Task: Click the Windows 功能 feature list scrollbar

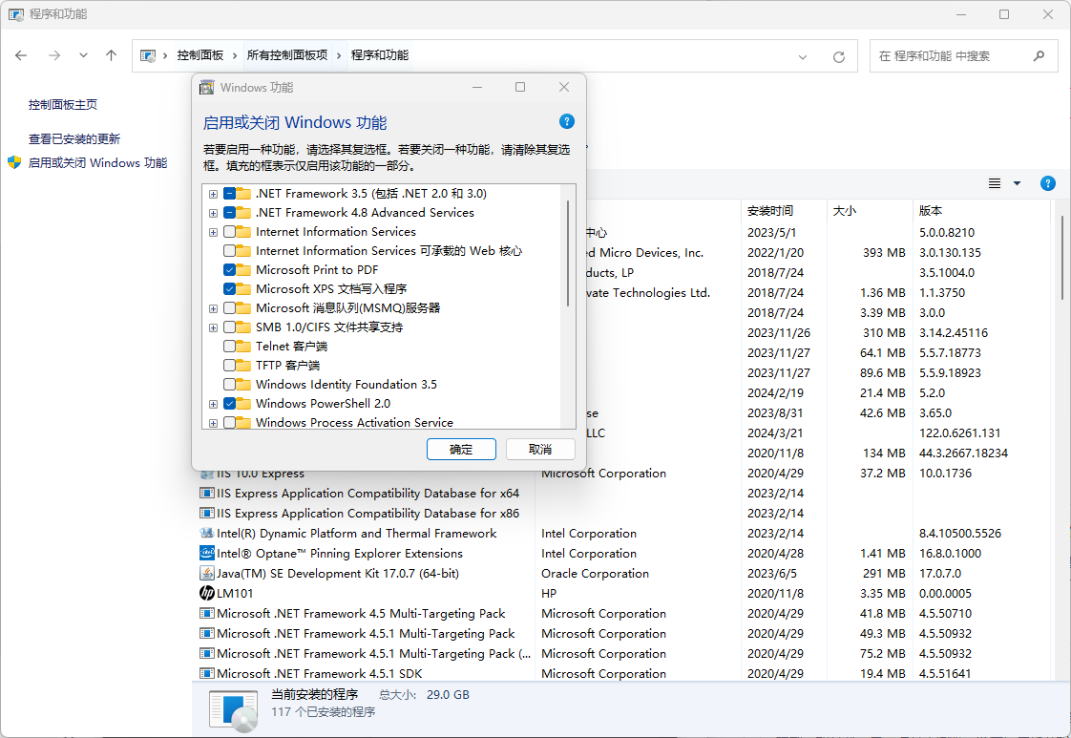Action: click(568, 253)
